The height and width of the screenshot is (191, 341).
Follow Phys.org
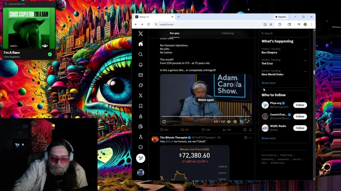point(300,105)
